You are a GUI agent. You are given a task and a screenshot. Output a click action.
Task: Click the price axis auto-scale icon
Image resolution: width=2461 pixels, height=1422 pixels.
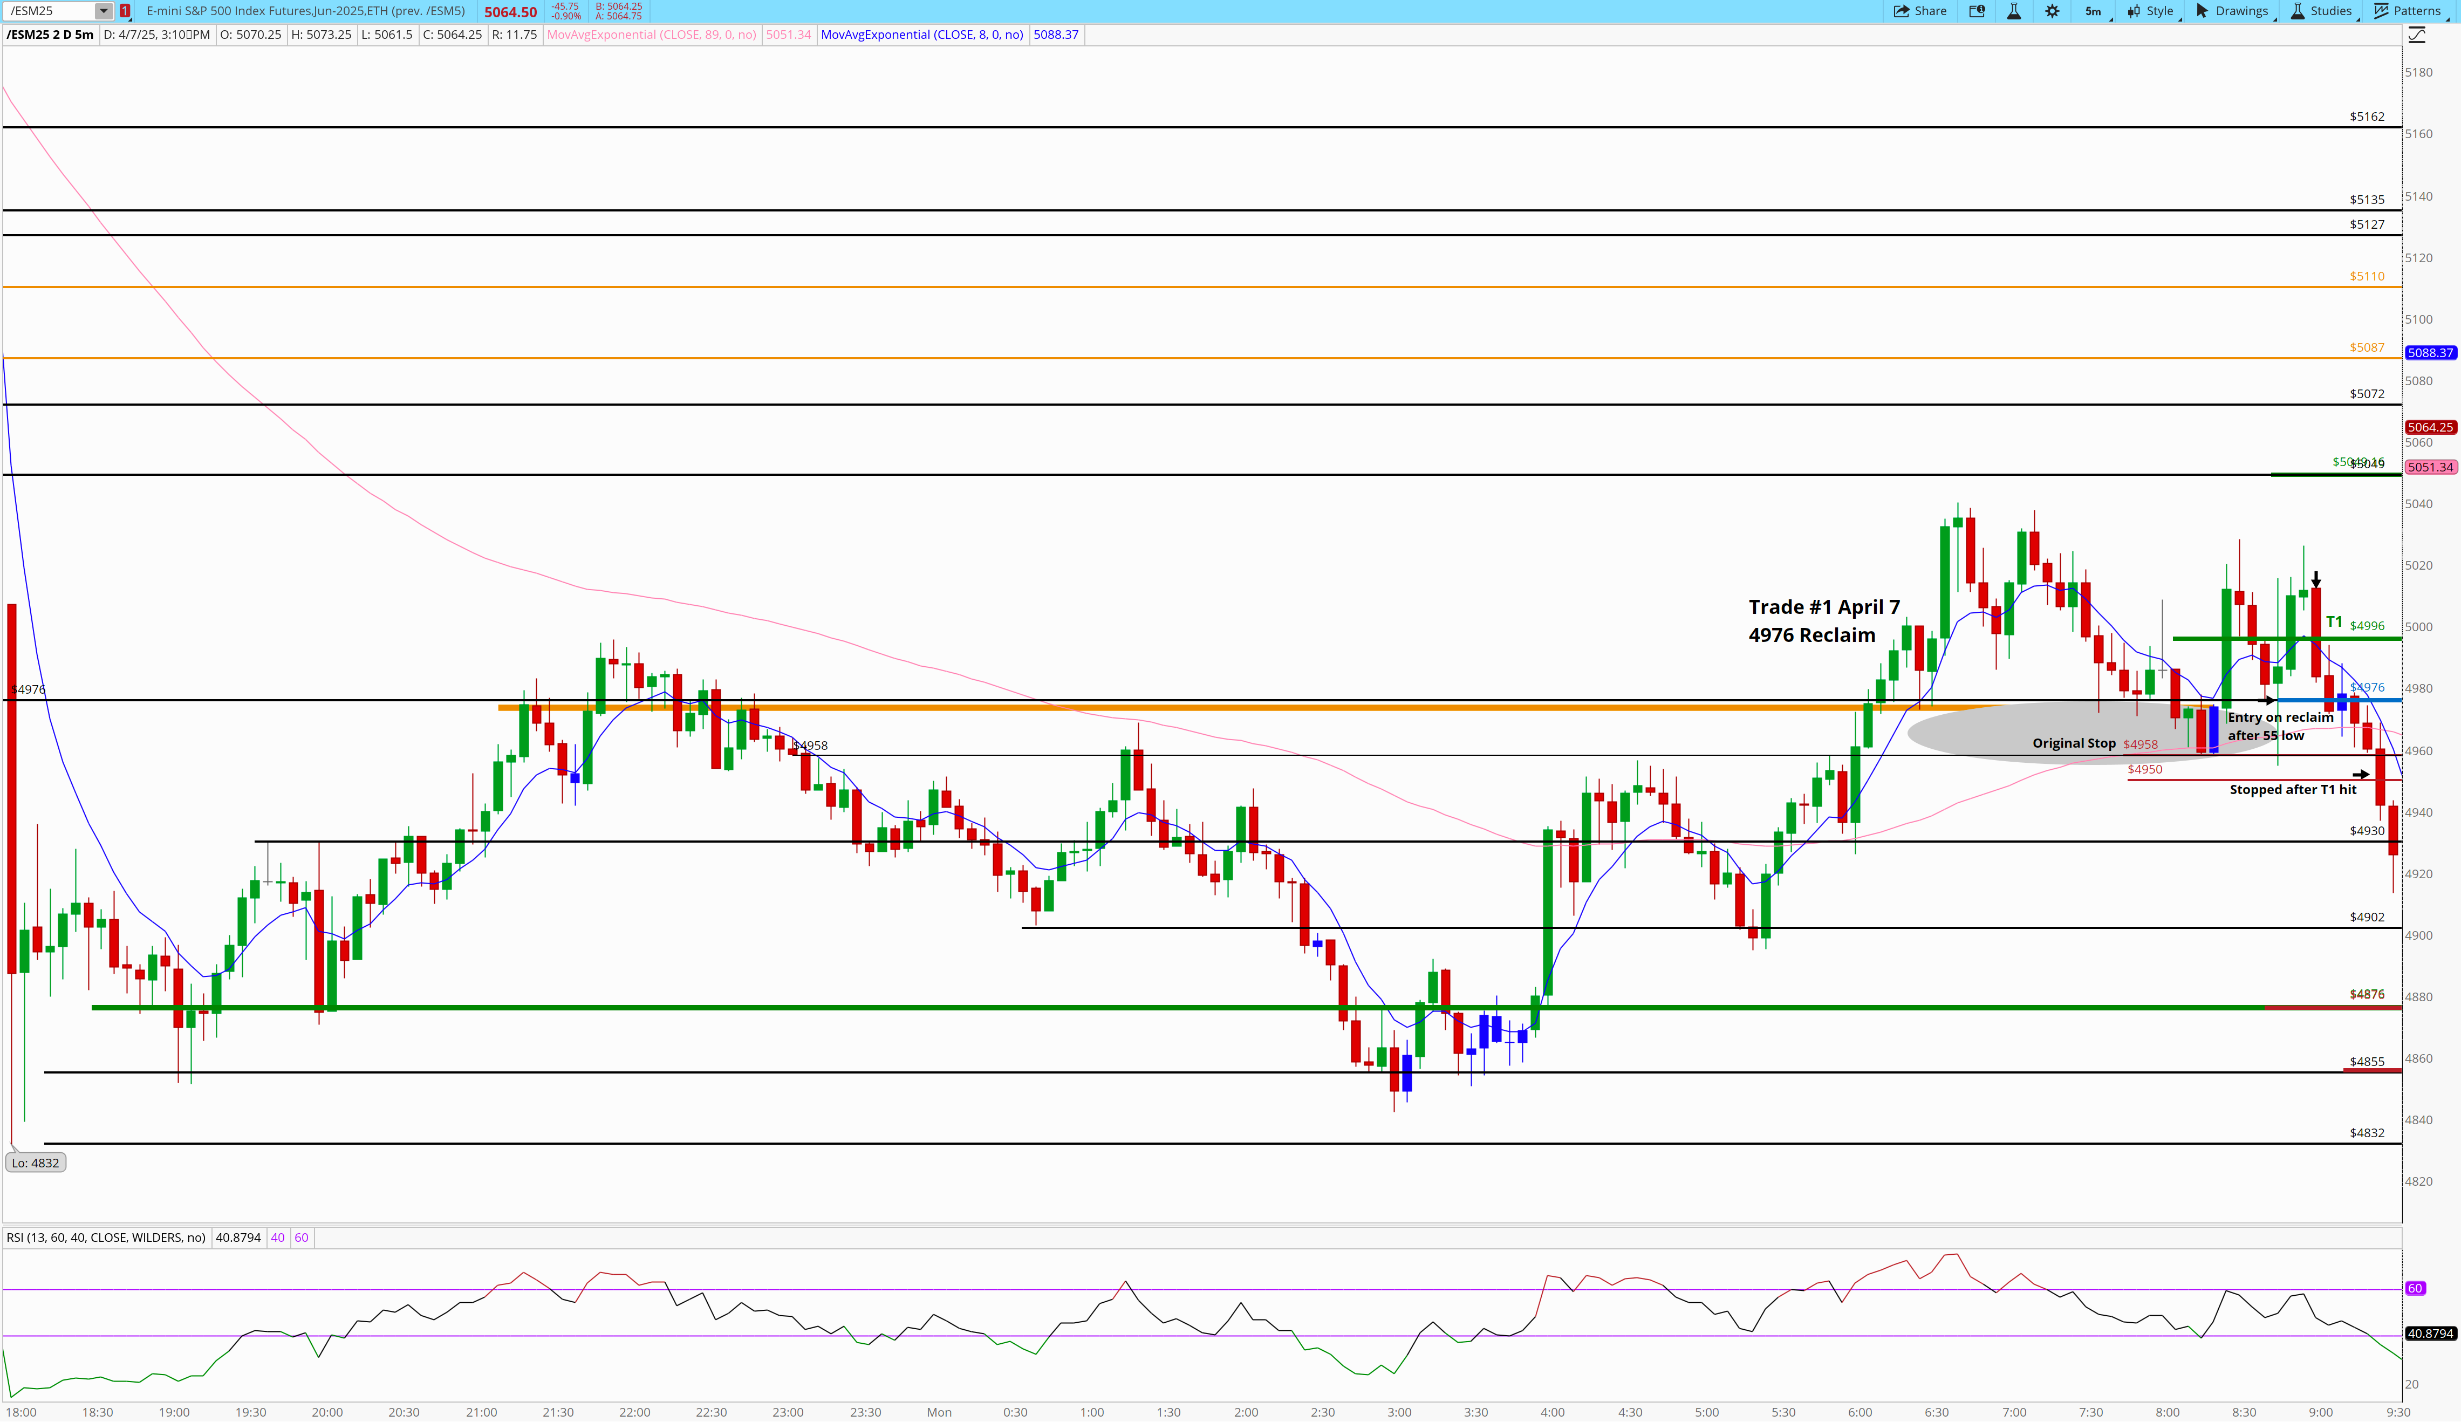[x=2417, y=35]
